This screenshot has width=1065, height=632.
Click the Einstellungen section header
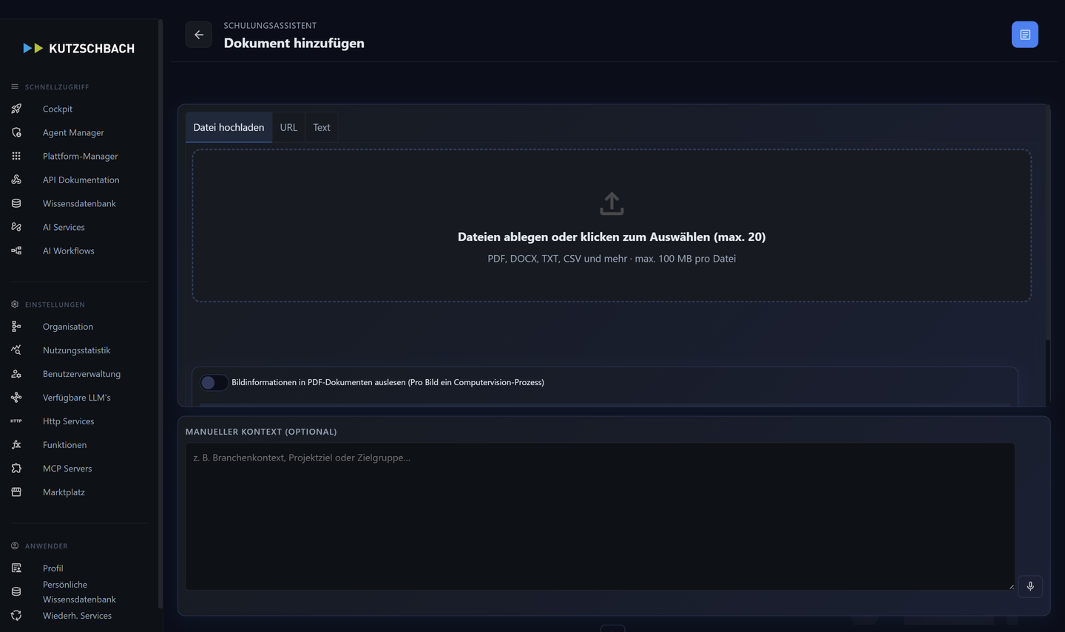[47, 305]
